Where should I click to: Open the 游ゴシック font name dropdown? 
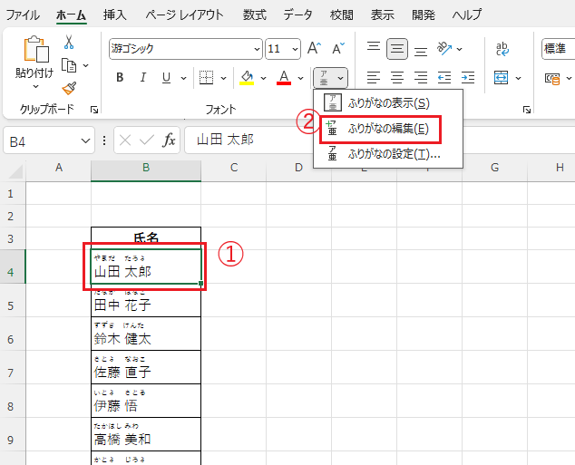(x=257, y=49)
